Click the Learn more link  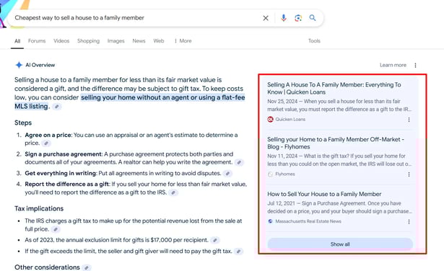click(x=393, y=66)
